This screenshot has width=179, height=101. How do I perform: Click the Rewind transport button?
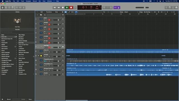[x=55, y=8]
